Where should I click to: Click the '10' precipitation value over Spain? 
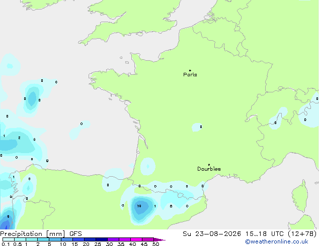139,206
